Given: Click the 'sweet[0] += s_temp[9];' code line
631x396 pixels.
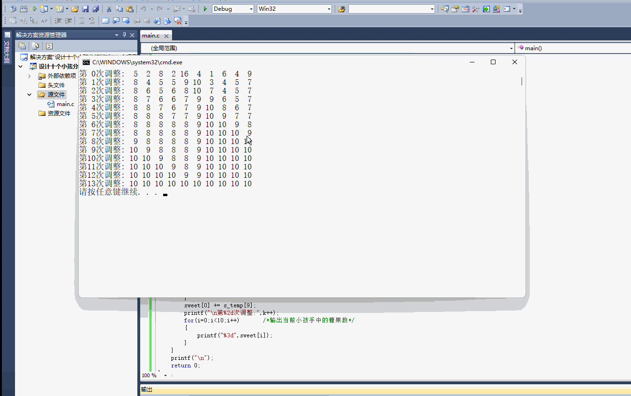Looking at the screenshot, I should 220,305.
